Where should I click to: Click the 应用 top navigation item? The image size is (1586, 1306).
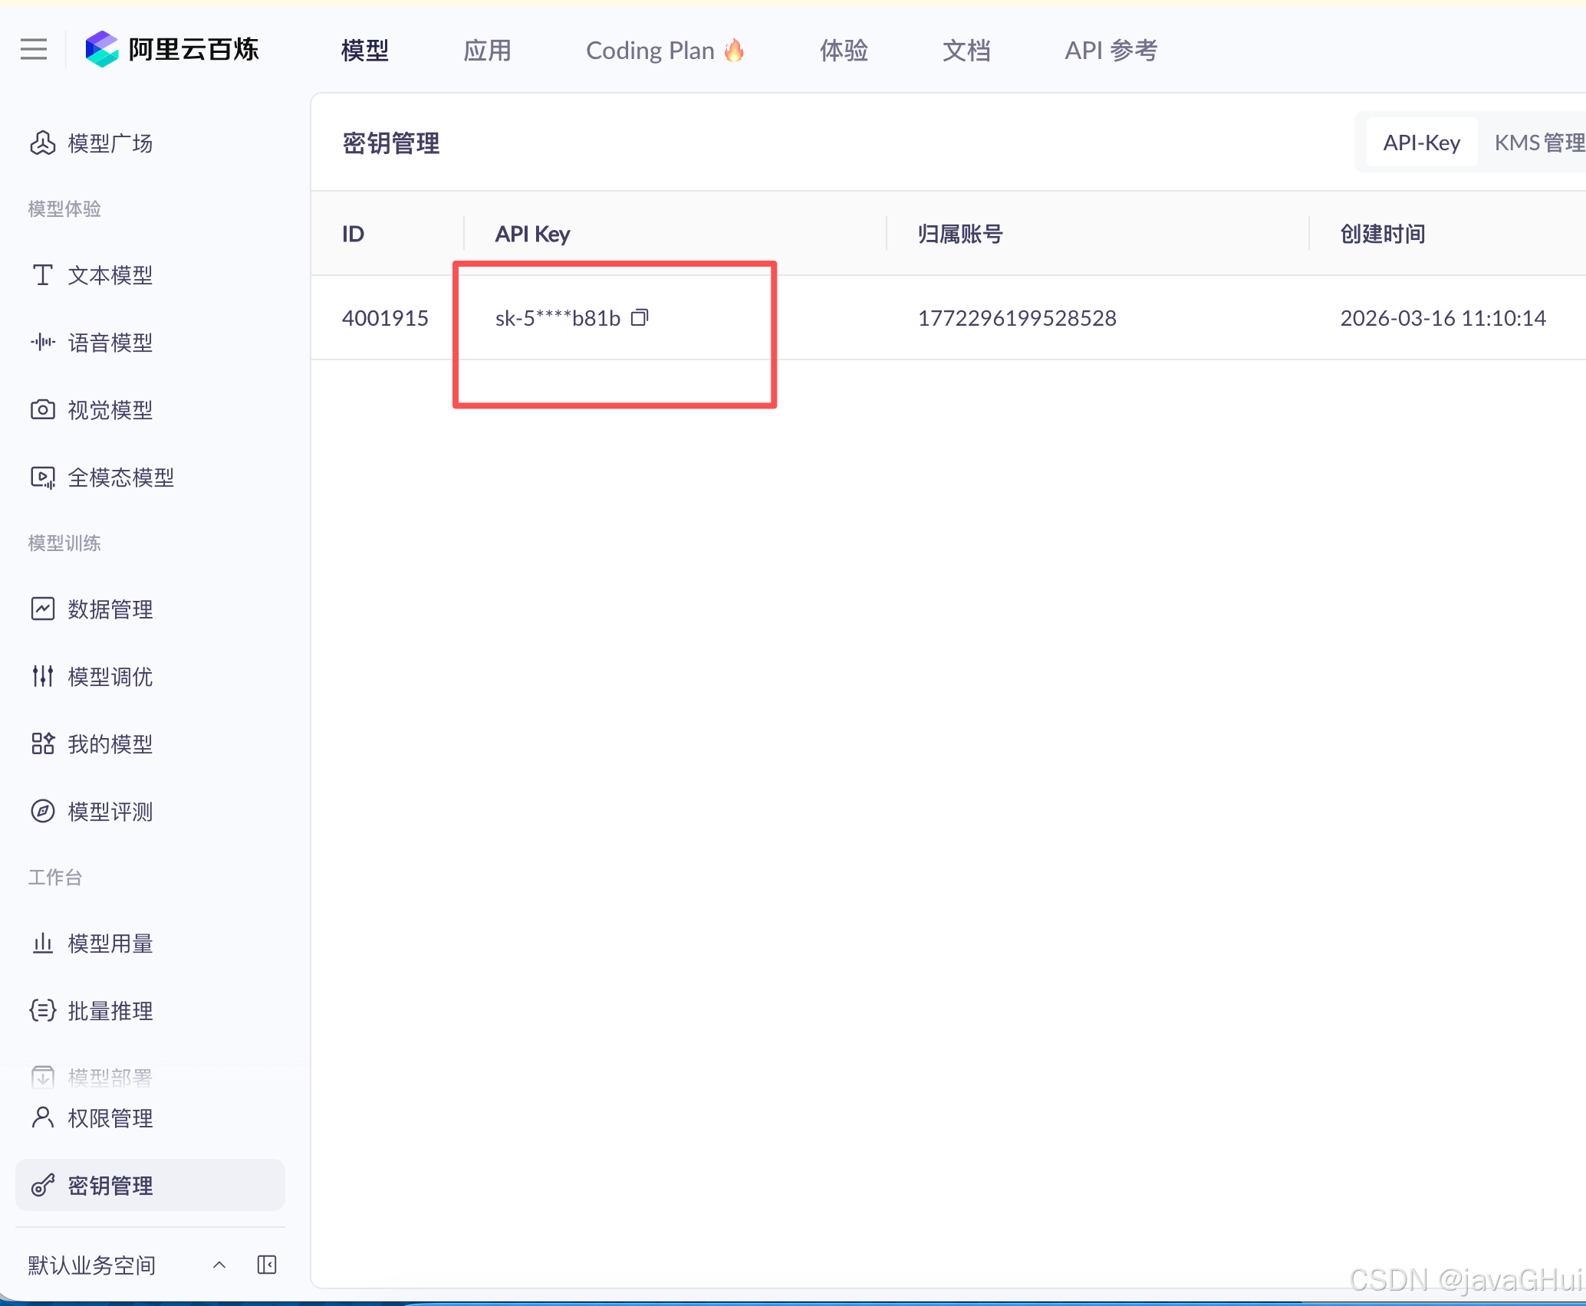click(487, 51)
